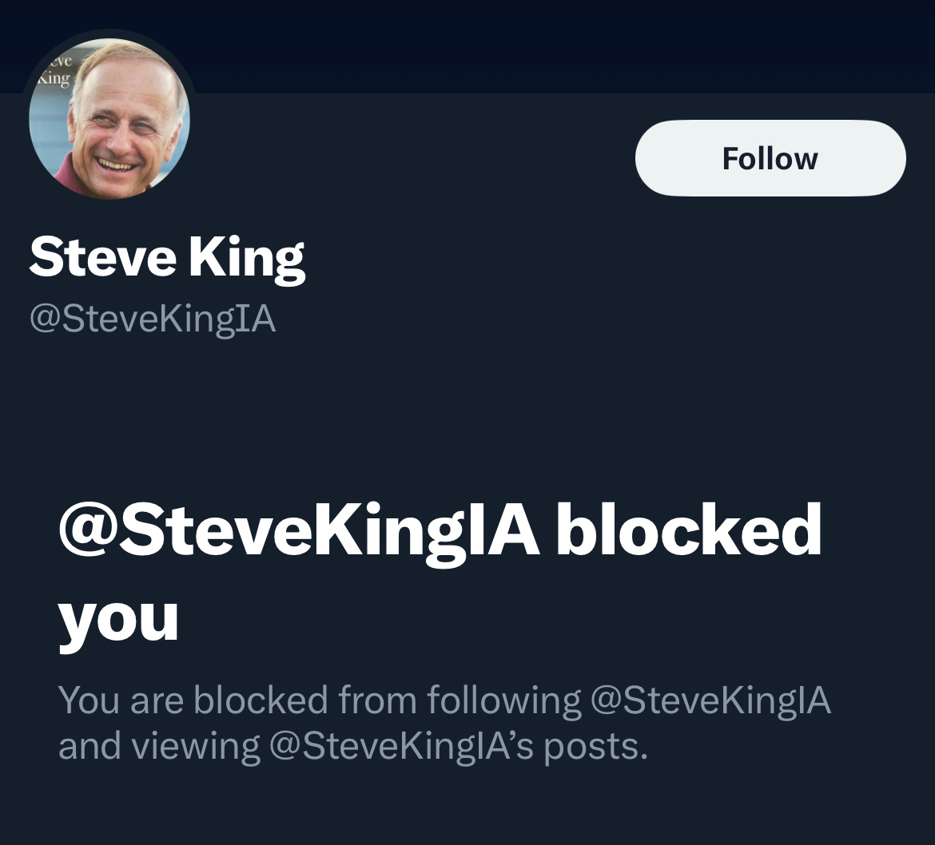
Task: Click the word "you" in bold heading
Action: coord(118,619)
